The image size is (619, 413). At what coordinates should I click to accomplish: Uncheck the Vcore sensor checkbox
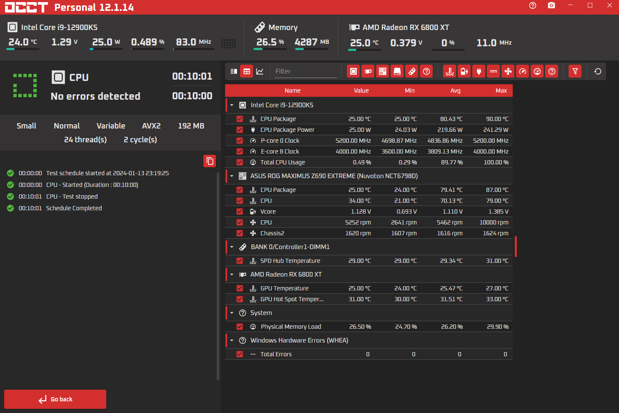click(x=240, y=212)
